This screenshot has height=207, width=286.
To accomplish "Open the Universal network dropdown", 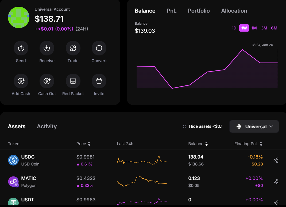I will tap(254, 126).
